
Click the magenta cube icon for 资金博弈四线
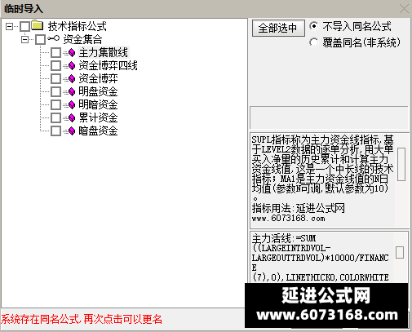point(72,65)
